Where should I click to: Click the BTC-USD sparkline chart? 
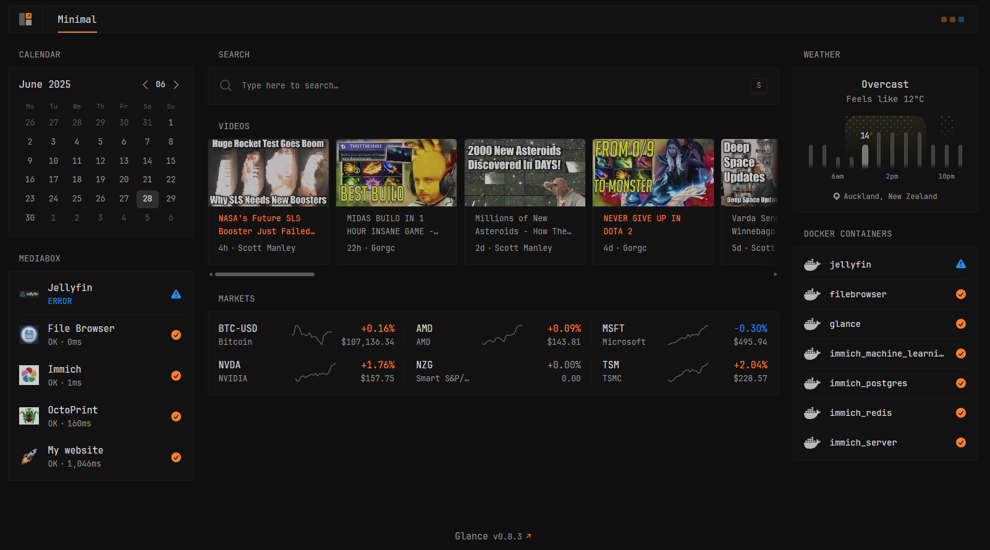point(312,335)
